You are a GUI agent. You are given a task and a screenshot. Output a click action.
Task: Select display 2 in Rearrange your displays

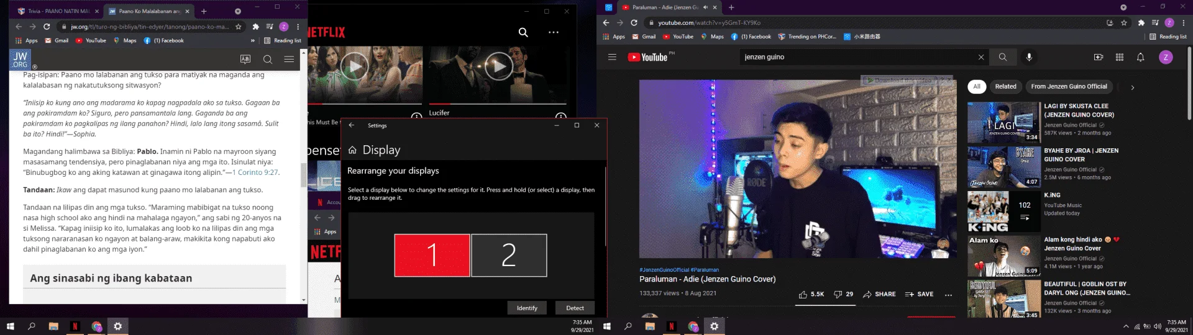click(x=509, y=255)
